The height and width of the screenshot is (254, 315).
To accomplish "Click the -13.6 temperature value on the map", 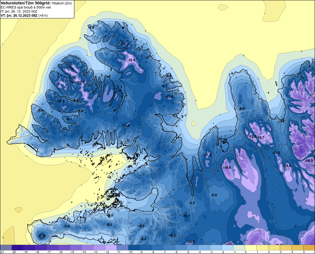I will pos(287,166).
